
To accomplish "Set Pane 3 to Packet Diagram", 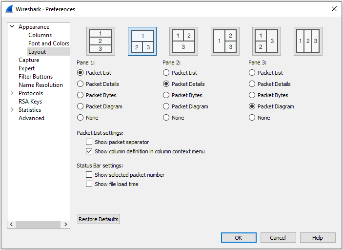I will click(271, 106).
